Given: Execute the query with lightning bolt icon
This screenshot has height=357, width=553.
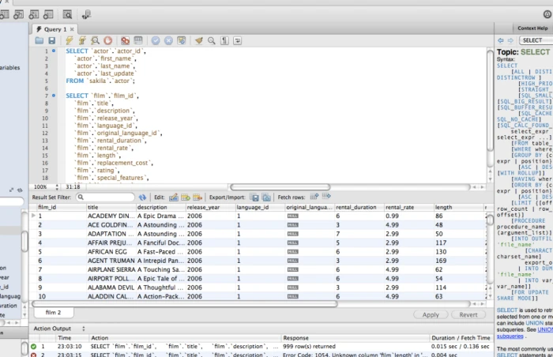Looking at the screenshot, I should click(70, 40).
